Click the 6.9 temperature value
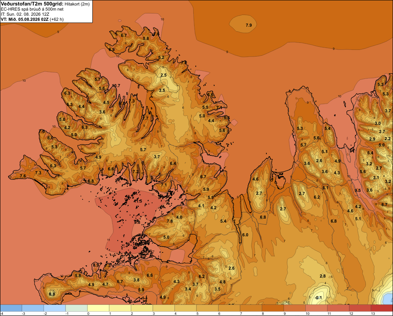 112,49
